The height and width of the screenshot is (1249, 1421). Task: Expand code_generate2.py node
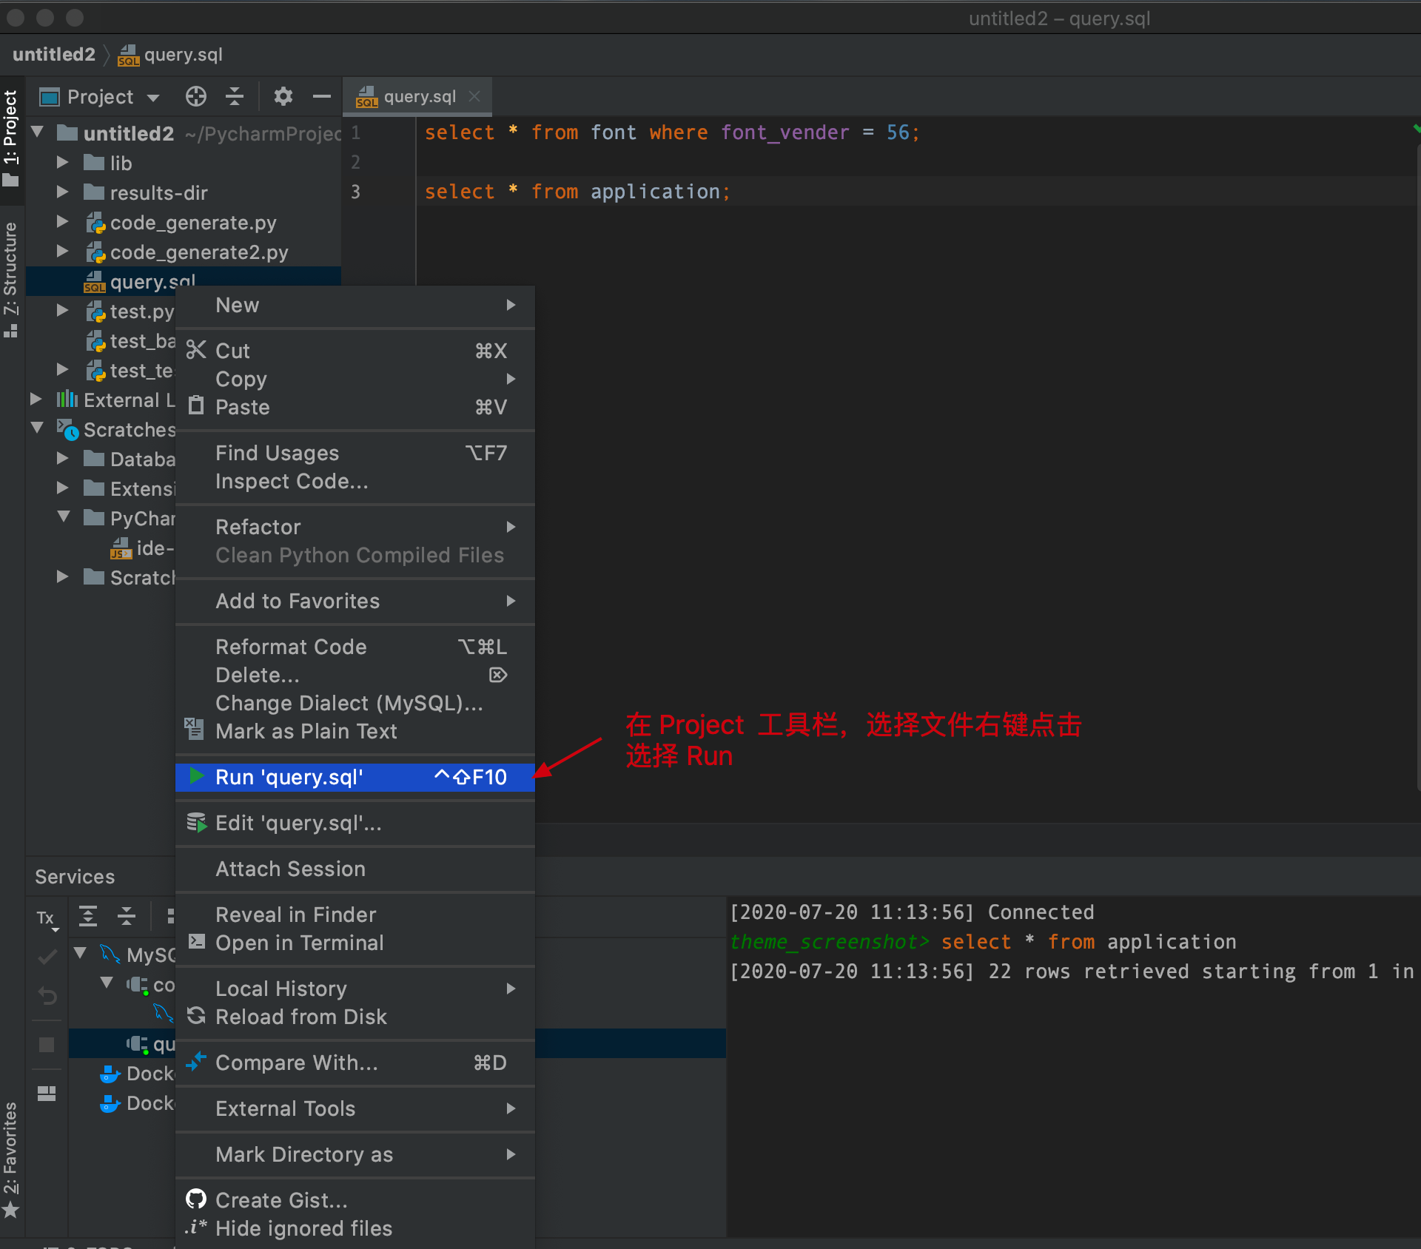[63, 252]
